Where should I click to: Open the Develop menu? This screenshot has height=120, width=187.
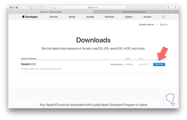(x=90, y=17)
